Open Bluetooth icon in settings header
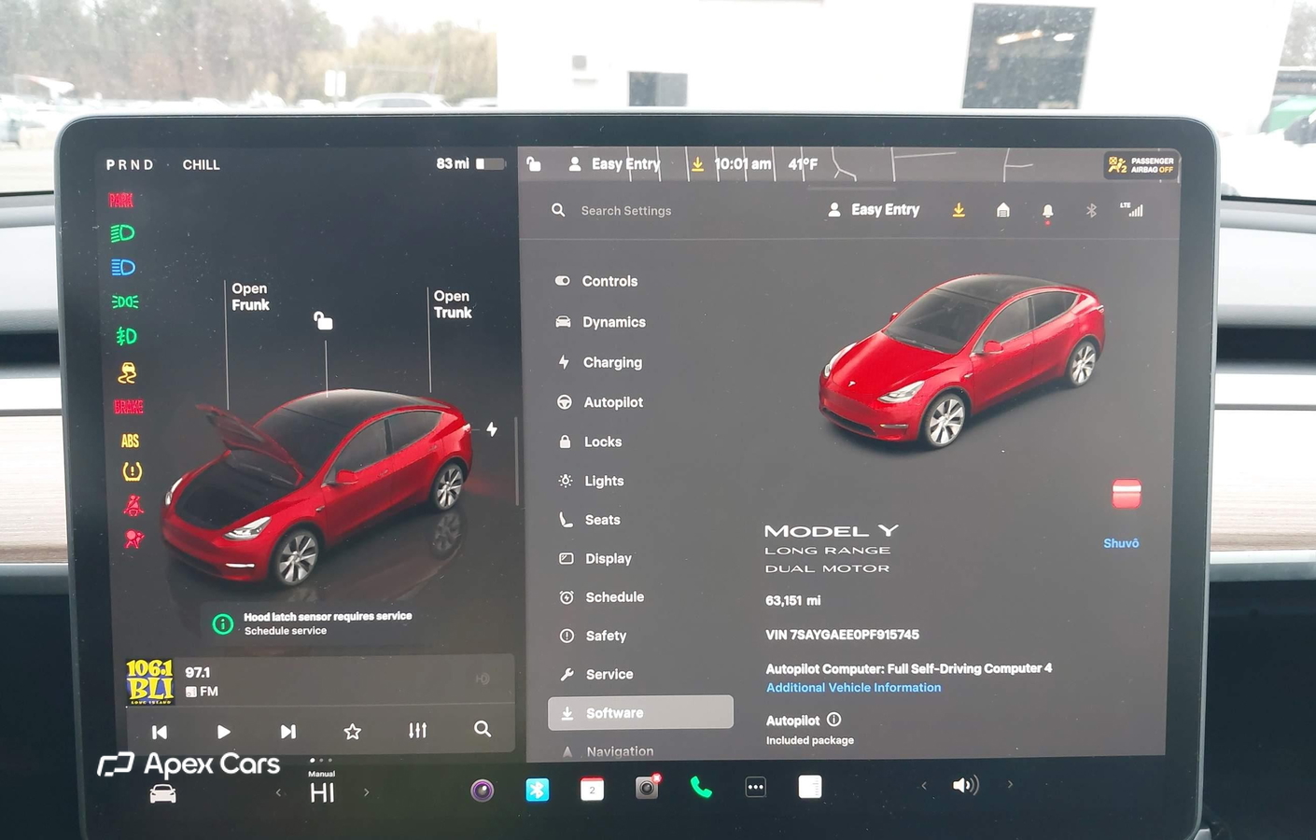The width and height of the screenshot is (1316, 840). [x=1091, y=211]
